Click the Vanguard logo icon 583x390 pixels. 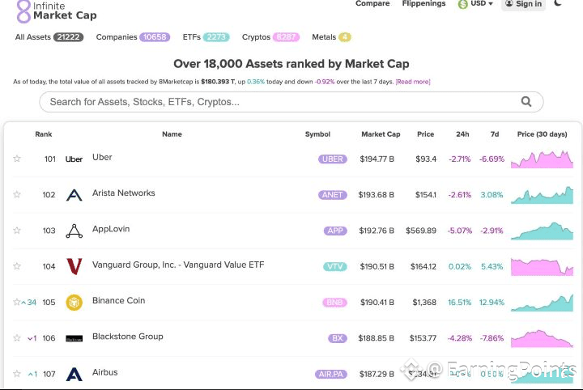[x=74, y=266]
